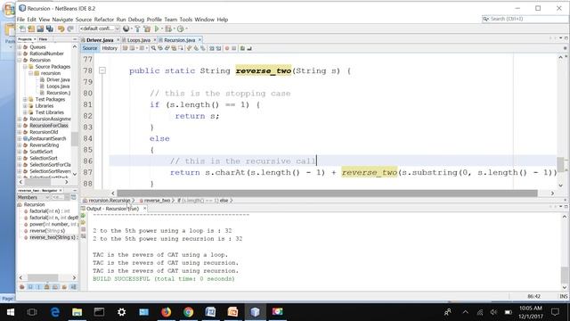Expand the Queues project node
The height and width of the screenshot is (321, 570).
coord(20,47)
